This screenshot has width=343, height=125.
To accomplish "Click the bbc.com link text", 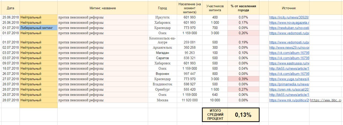I will pyautogui.click(x=326, y=100).
